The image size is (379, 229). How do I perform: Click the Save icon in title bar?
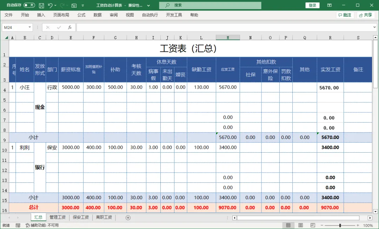coord(41,5)
